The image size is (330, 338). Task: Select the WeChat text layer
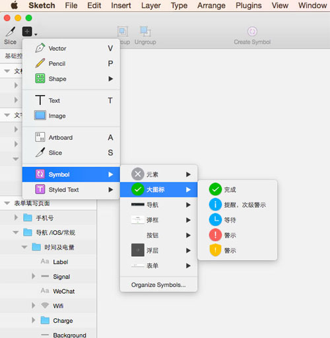pos(64,291)
